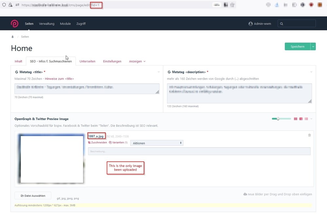Viewport: 327px width, 216px height.
Task: Click the Speichern button
Action: click(x=297, y=47)
